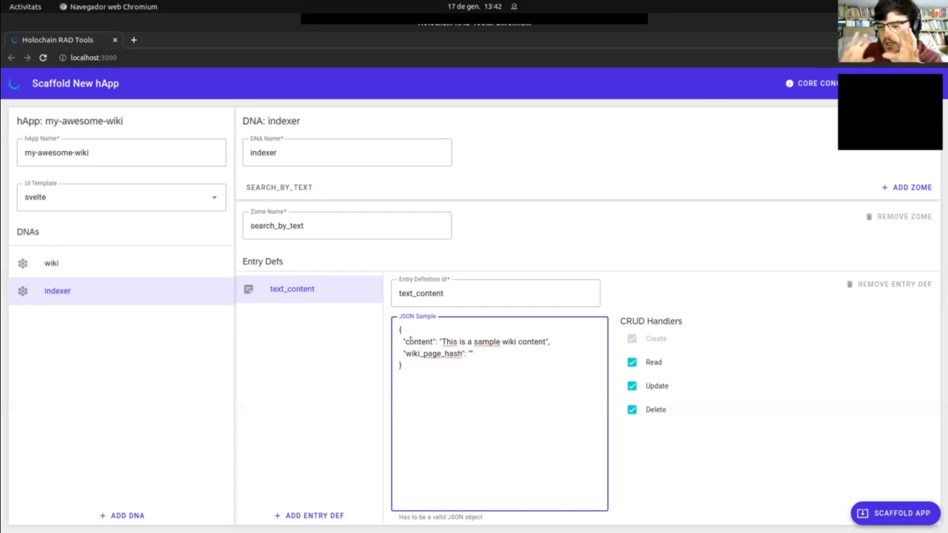Reload the page with the refresh icon
Image resolution: width=948 pixels, height=533 pixels.
tap(43, 57)
